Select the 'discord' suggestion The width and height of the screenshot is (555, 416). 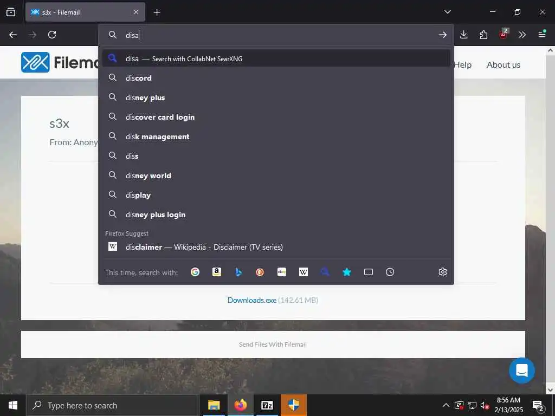point(276,78)
